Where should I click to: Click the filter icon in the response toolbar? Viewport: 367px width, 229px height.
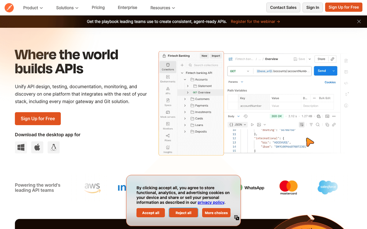pos(311,125)
